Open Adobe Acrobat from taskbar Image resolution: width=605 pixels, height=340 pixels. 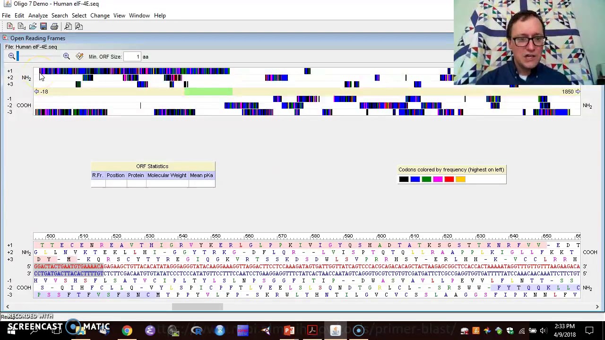[312, 331]
